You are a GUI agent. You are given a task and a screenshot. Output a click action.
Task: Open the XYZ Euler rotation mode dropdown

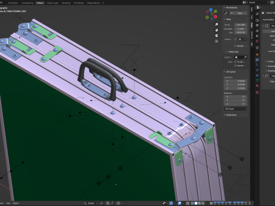pos(235,109)
